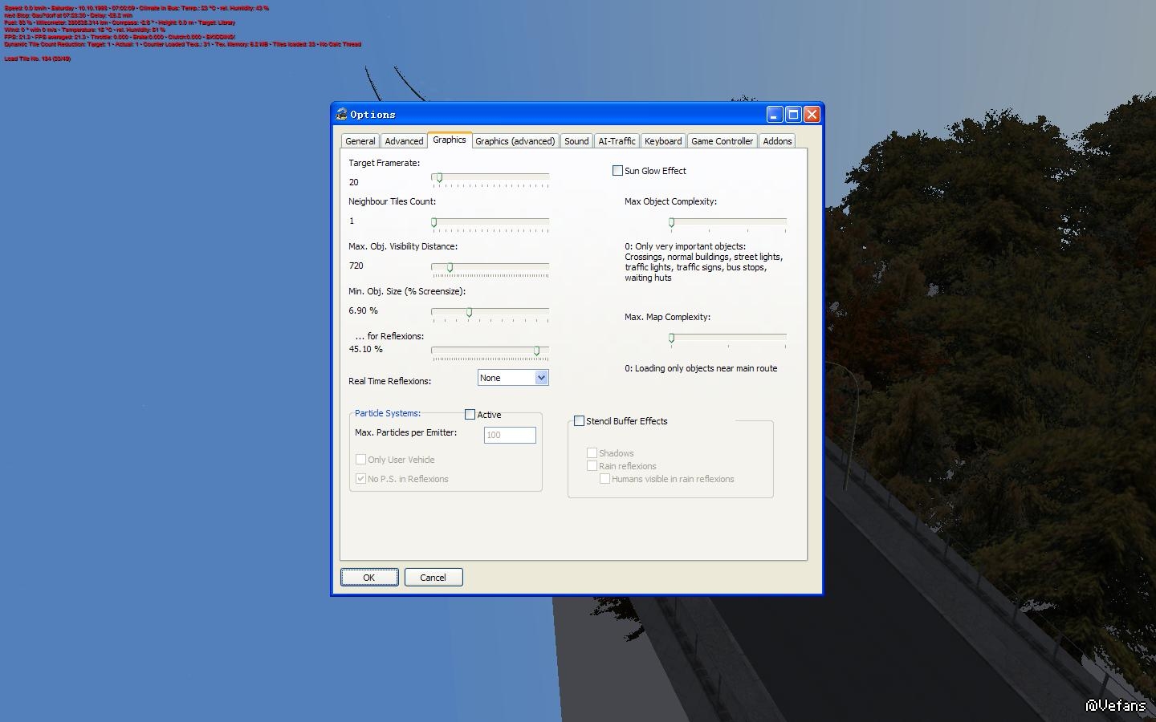Image resolution: width=1156 pixels, height=722 pixels.
Task: Check the Only User Vehicle option
Action: 360,460
